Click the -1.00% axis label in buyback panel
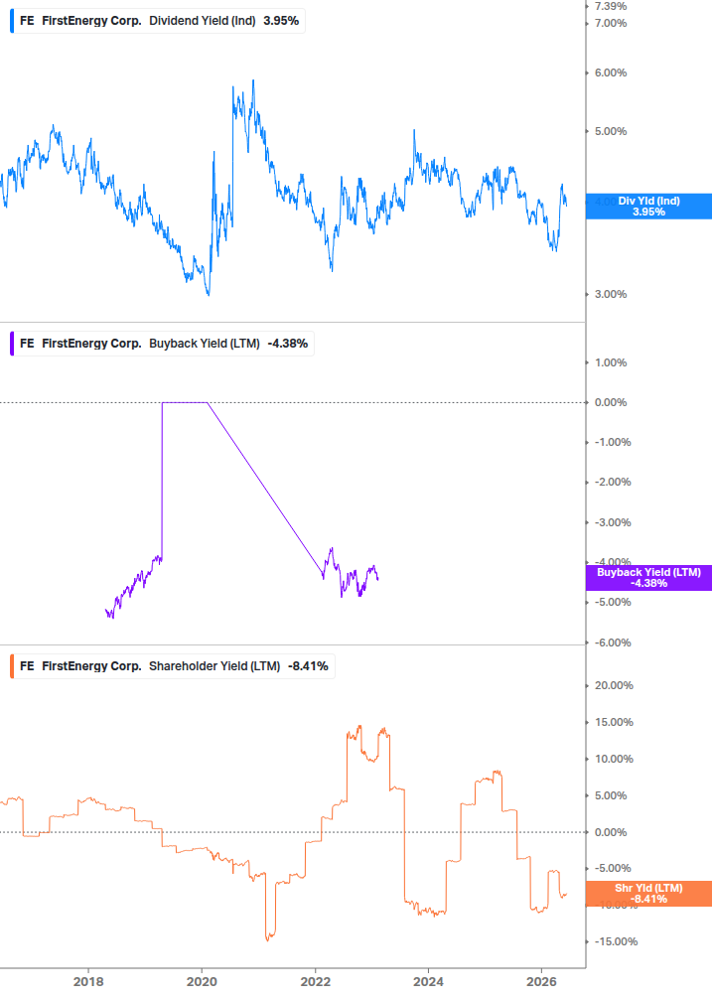Viewport: 712px width, 998px height. coord(613,442)
